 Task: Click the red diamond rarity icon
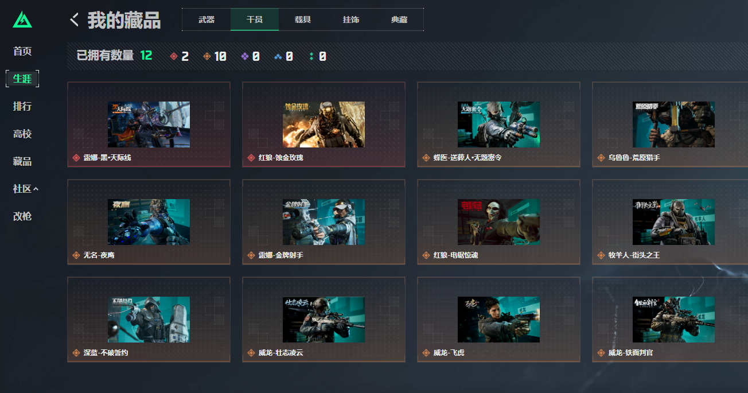pyautogui.click(x=174, y=56)
